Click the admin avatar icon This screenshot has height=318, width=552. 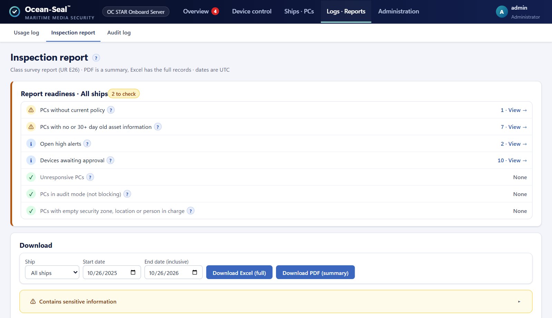(502, 12)
